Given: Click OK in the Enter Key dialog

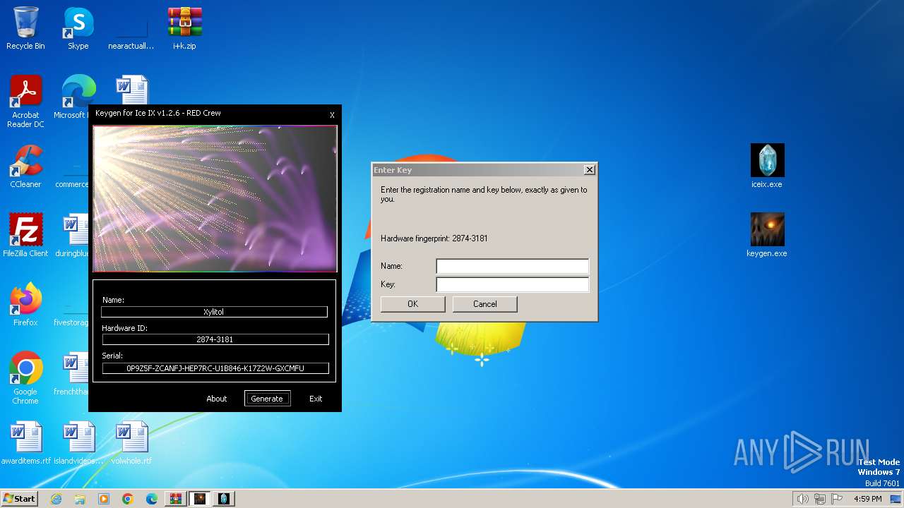Looking at the screenshot, I should click(x=413, y=304).
